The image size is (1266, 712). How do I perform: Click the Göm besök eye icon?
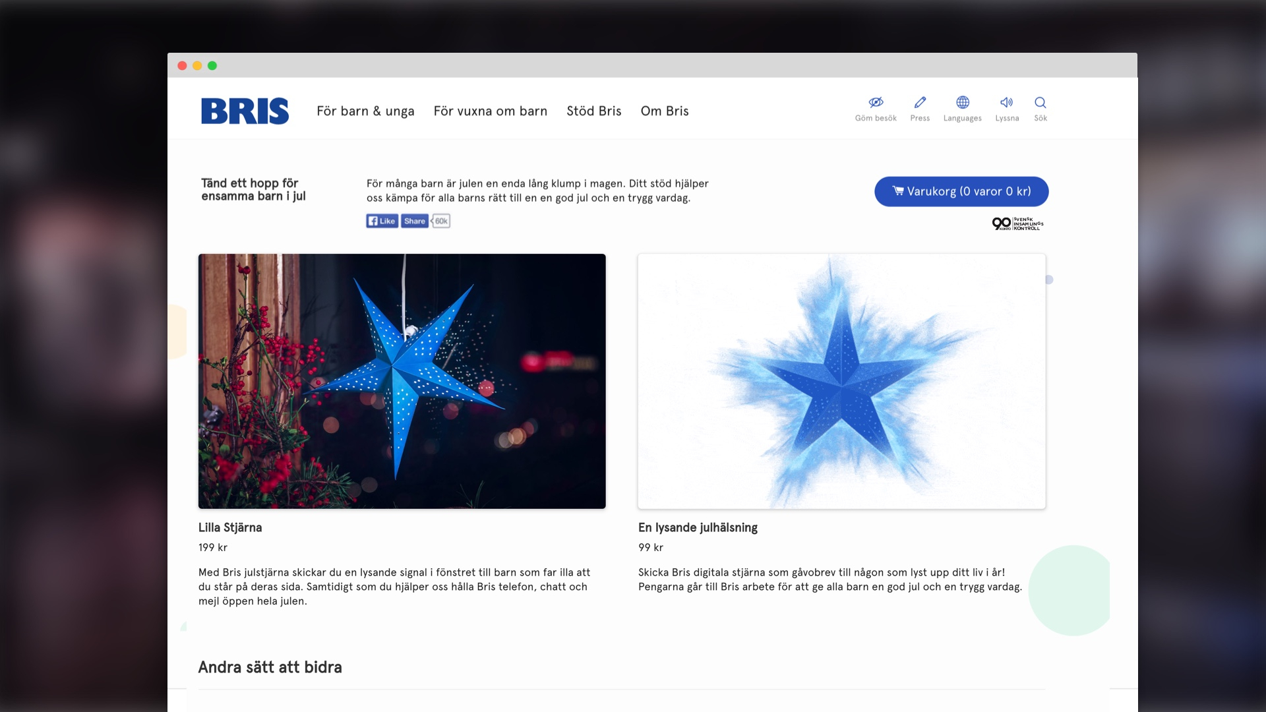[x=876, y=103]
